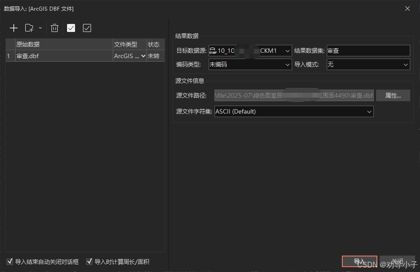The width and height of the screenshot is (420, 272).
Task: Click the 属性... button
Action: click(393, 95)
